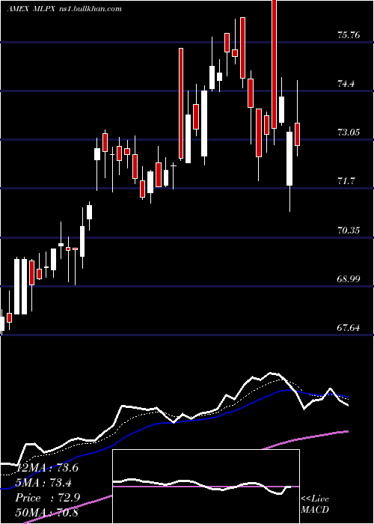Image resolution: width=374 pixels, height=524 pixels.
Task: Click the 73.05 price level label
Action: [x=349, y=132]
